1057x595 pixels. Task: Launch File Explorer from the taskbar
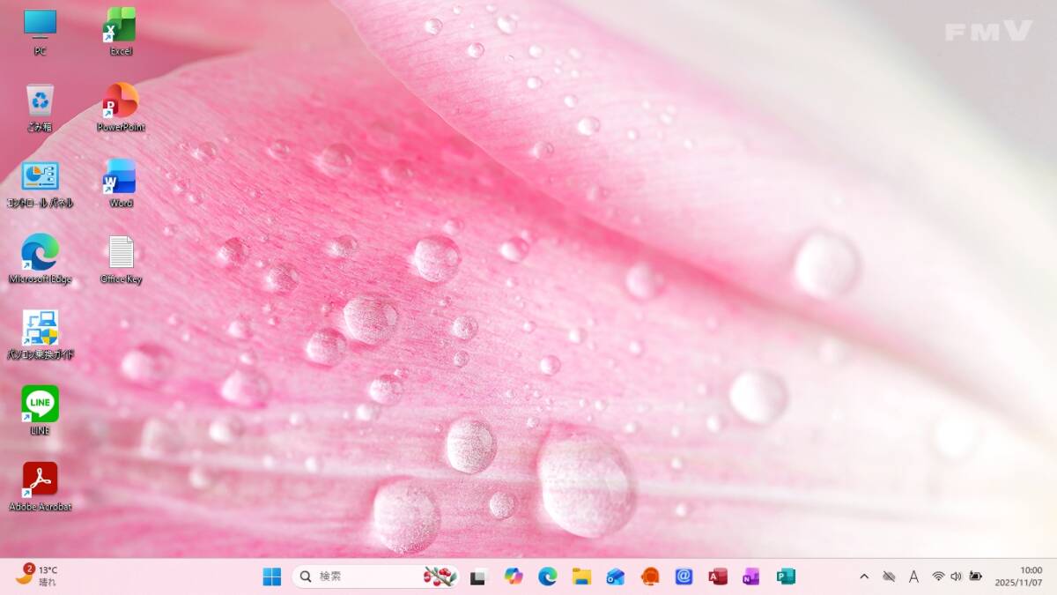[581, 576]
